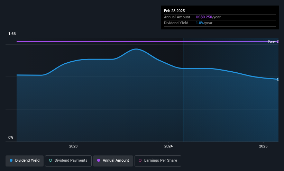Viewport: 284px width, 171px height.
Task: Click the 2023 x-axis label
Action: 73,146
